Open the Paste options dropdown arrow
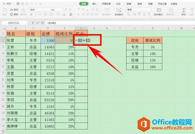The image size is (195, 134). [x=7, y=14]
